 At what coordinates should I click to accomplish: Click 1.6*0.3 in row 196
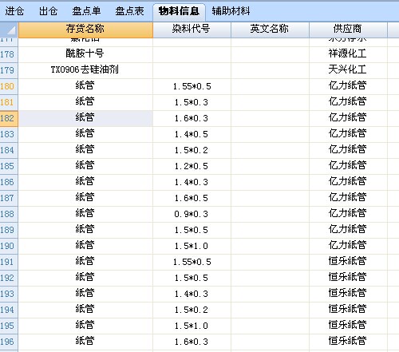pyautogui.click(x=192, y=342)
